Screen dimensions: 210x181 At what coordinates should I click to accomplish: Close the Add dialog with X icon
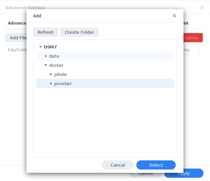tap(174, 16)
